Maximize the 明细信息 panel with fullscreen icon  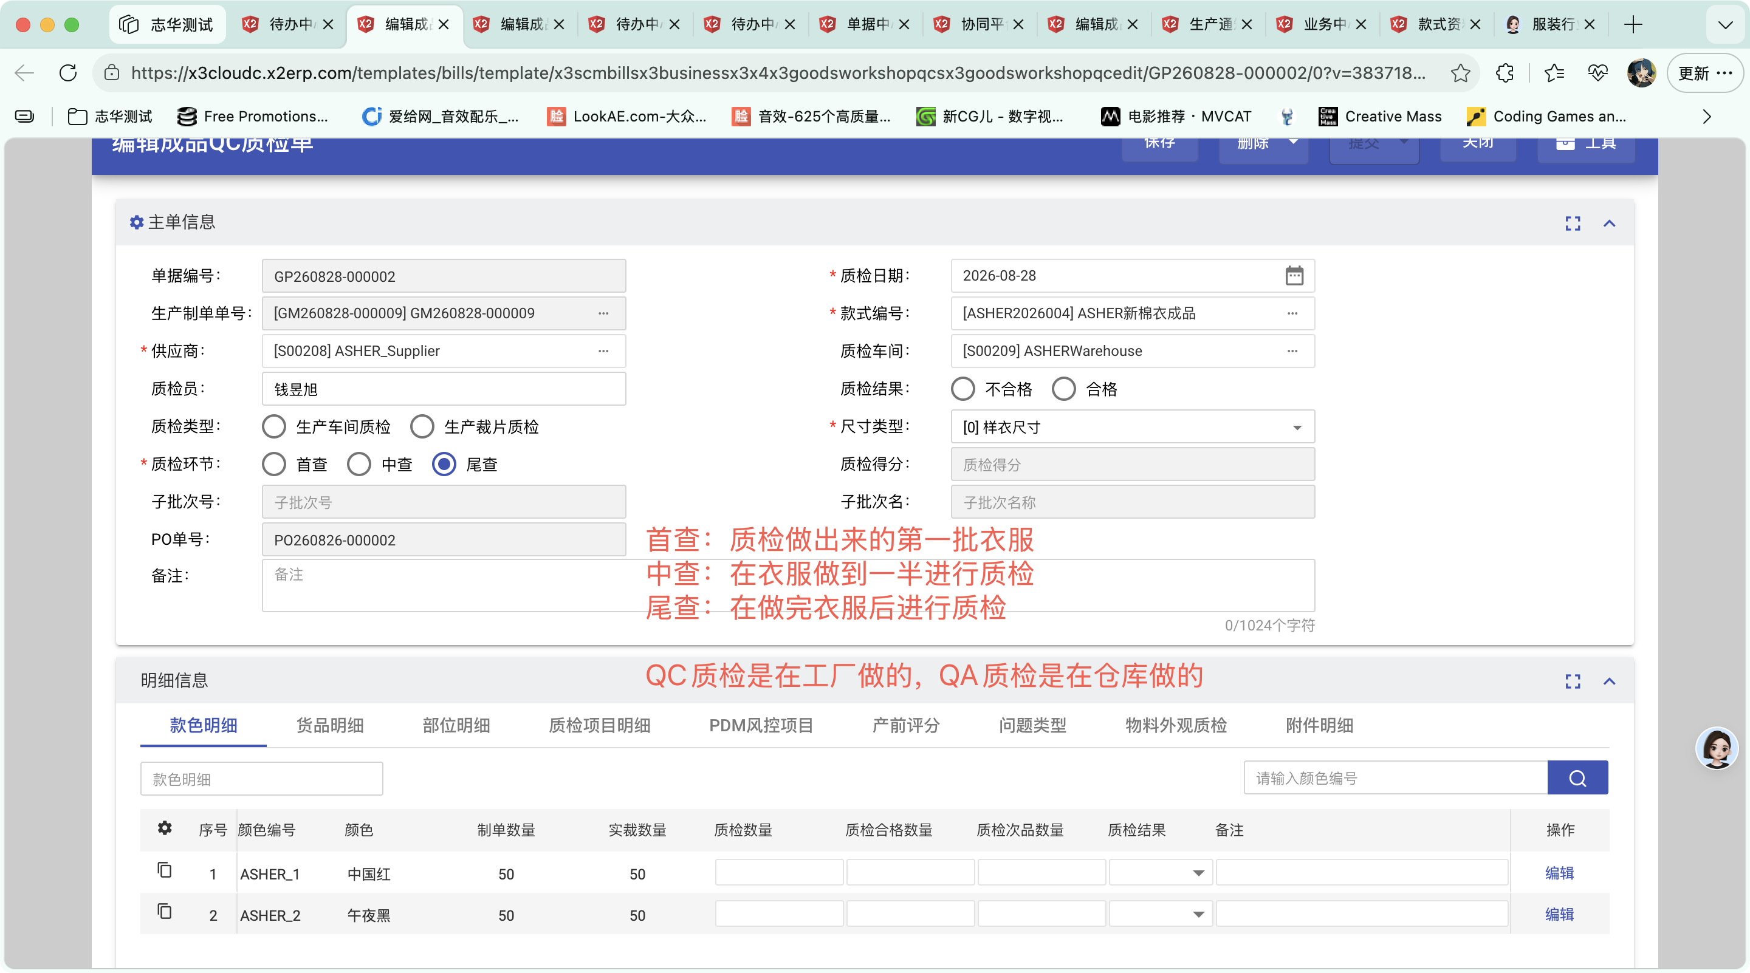pos(1573,681)
